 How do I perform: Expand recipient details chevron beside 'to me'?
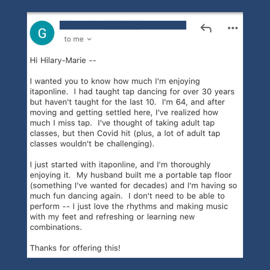[89, 39]
